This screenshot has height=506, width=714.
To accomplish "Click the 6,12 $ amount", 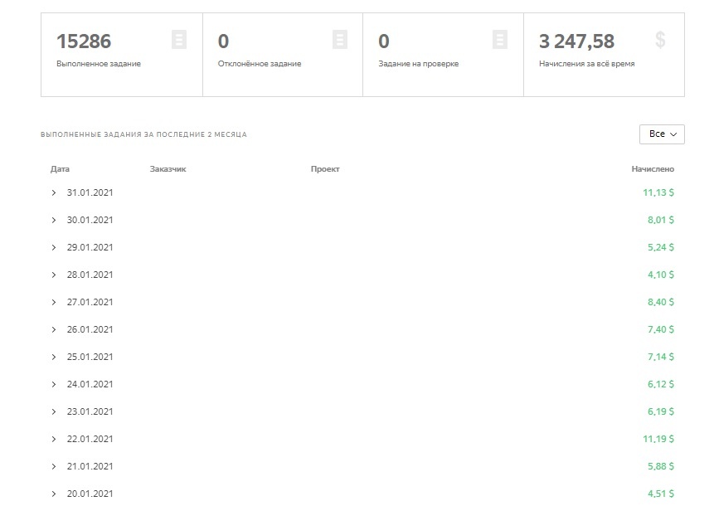I will click(661, 384).
